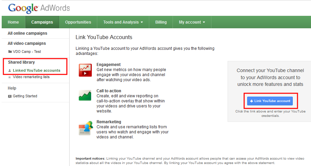This screenshot has width=311, height=166.
Task: Click the folder icon beside VDO Camp - Test
Action: (10, 52)
